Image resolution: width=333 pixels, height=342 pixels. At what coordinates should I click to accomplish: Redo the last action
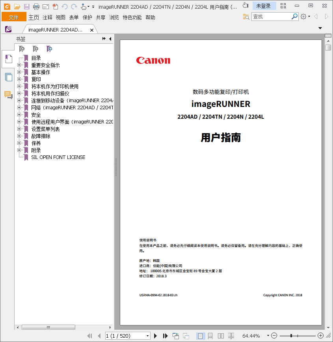coord(74,7)
